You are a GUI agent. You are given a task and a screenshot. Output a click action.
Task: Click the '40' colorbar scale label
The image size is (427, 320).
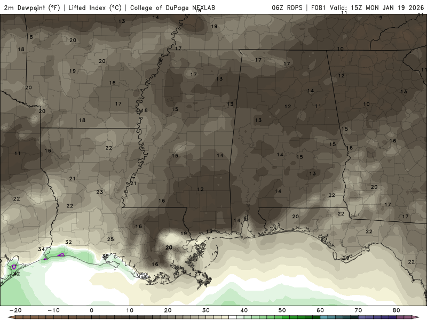point(244,310)
